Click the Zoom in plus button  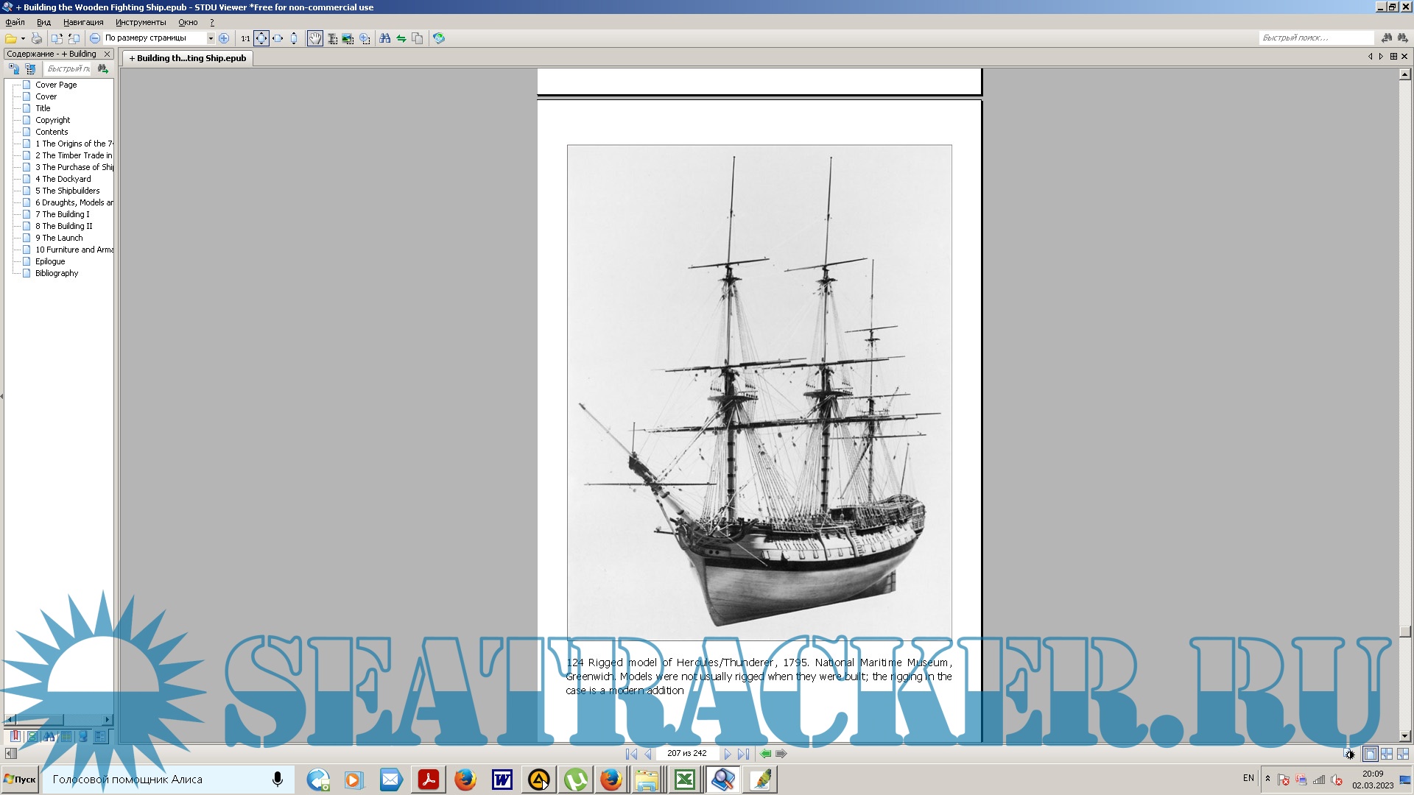click(224, 38)
